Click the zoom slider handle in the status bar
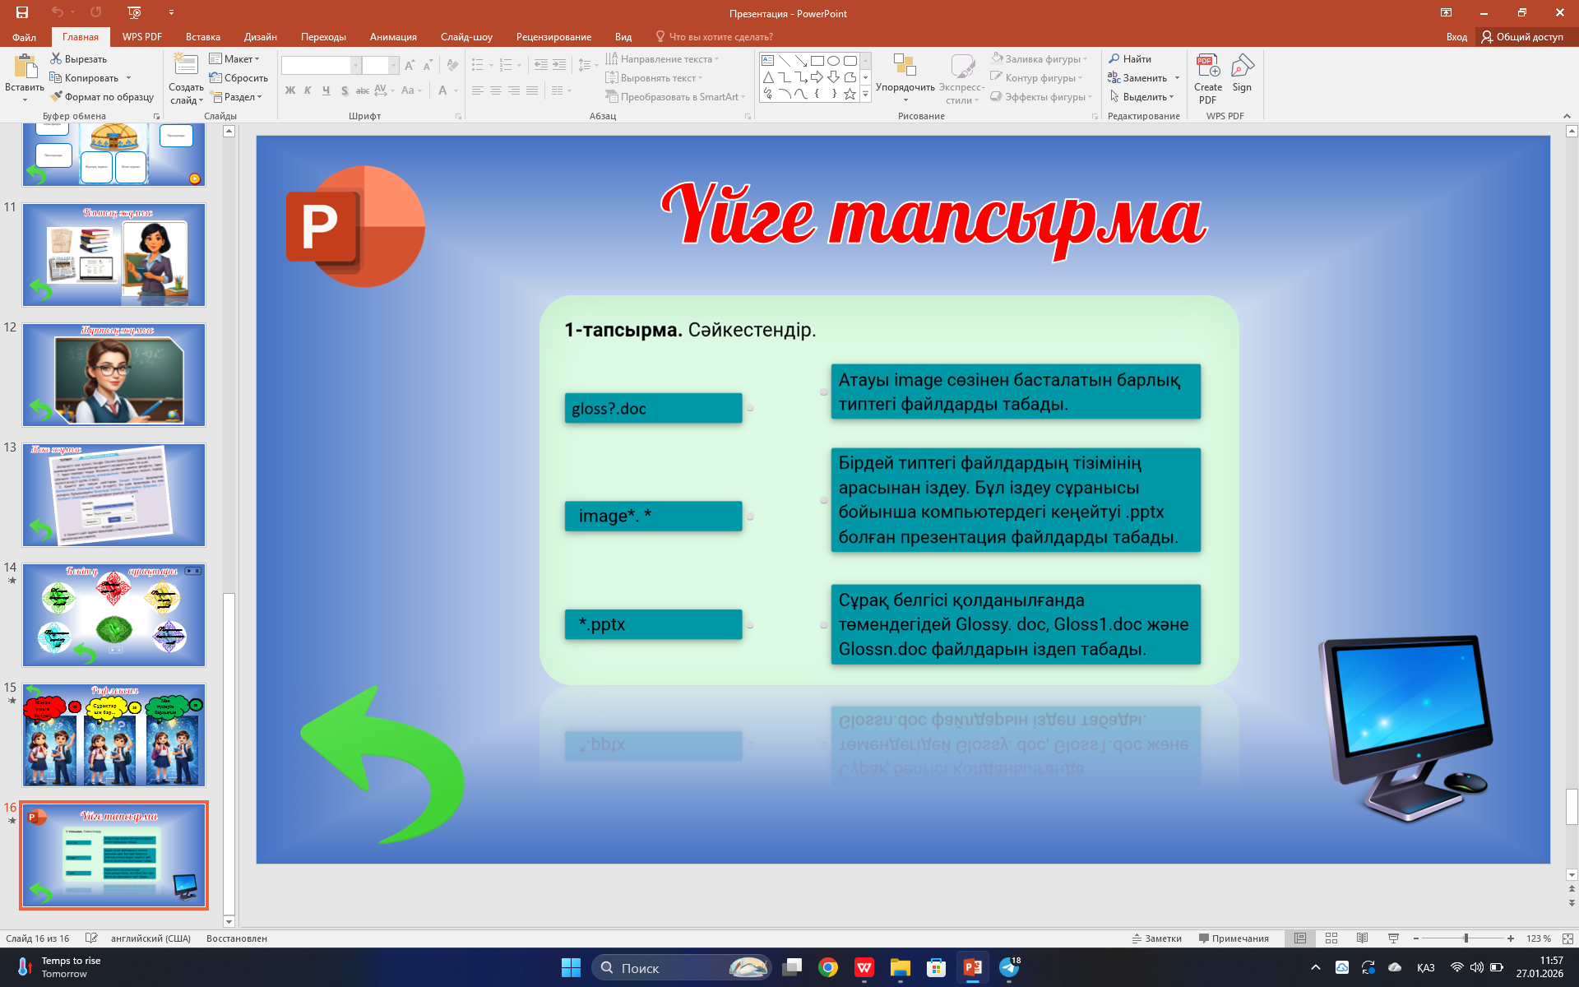Image resolution: width=1579 pixels, height=987 pixels. [1466, 938]
